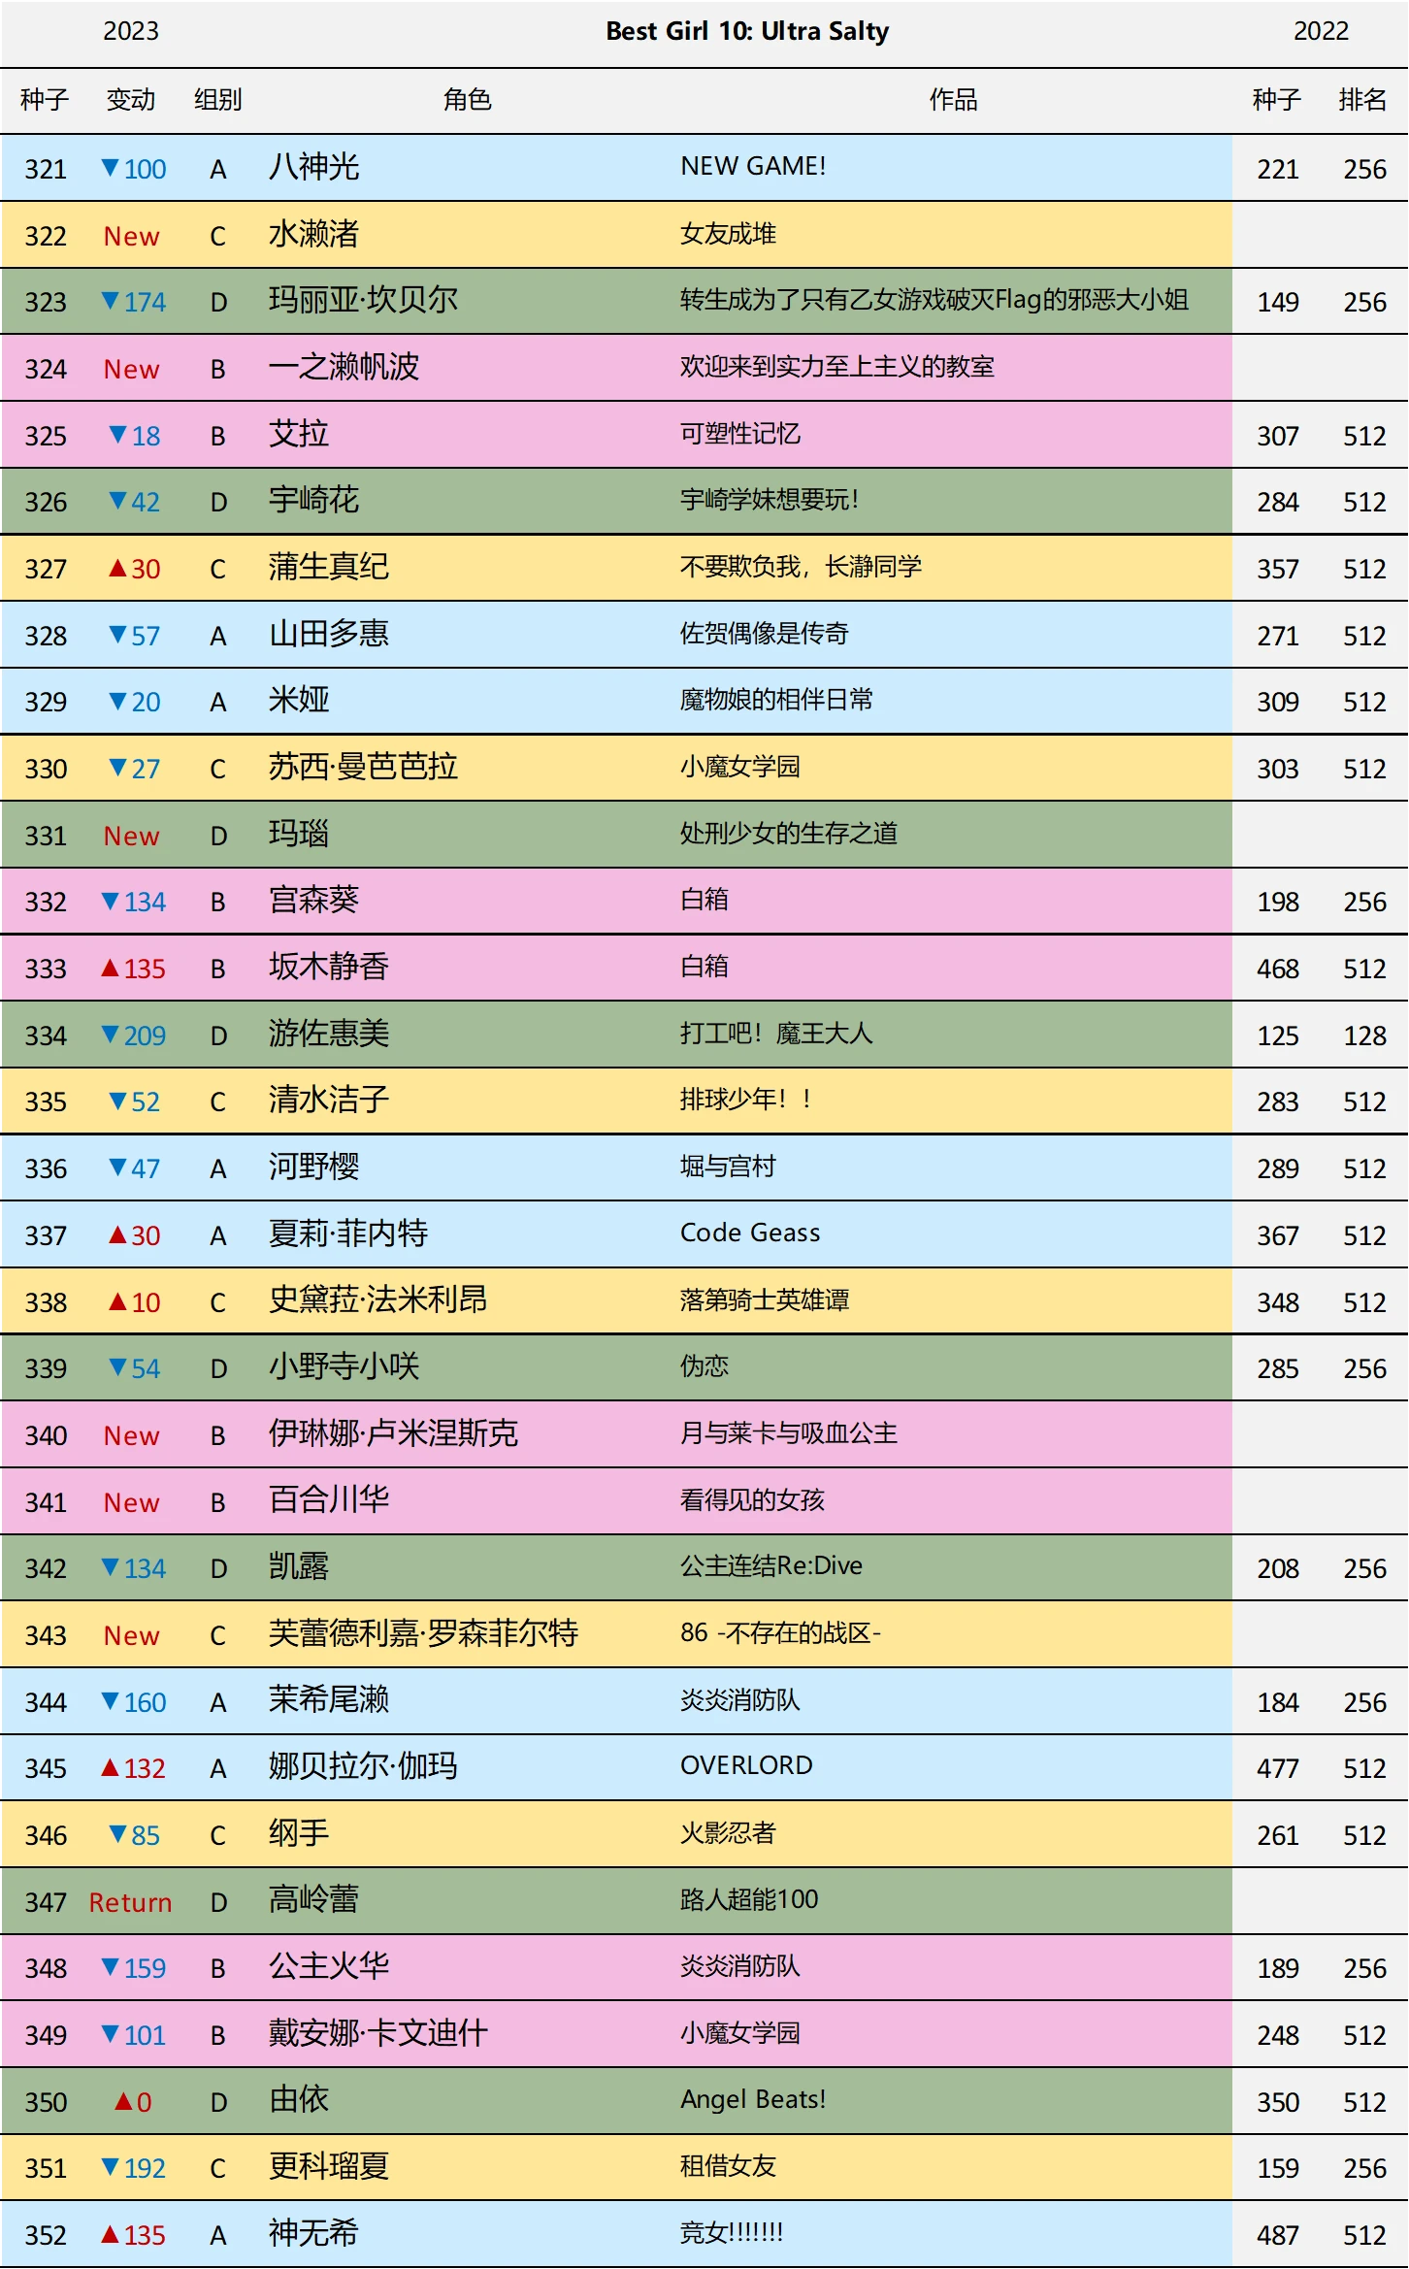Select work '伪恋'

pos(704,1366)
